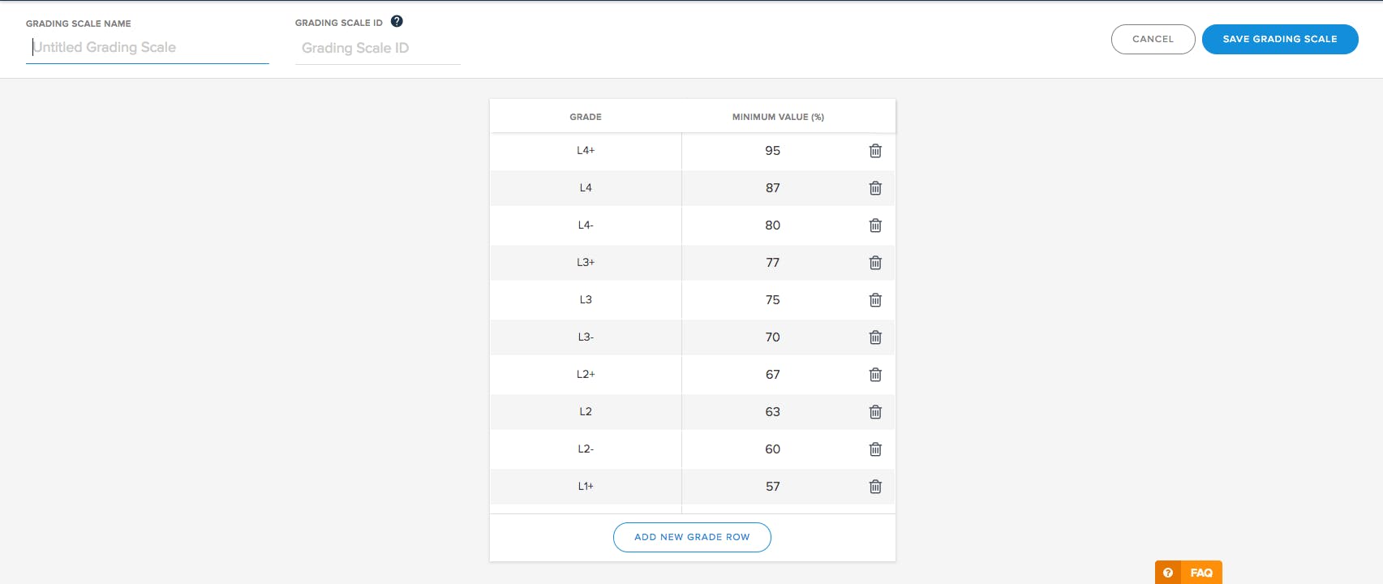The image size is (1383, 584).
Task: Delete the L3- grade row
Action: pos(875,337)
